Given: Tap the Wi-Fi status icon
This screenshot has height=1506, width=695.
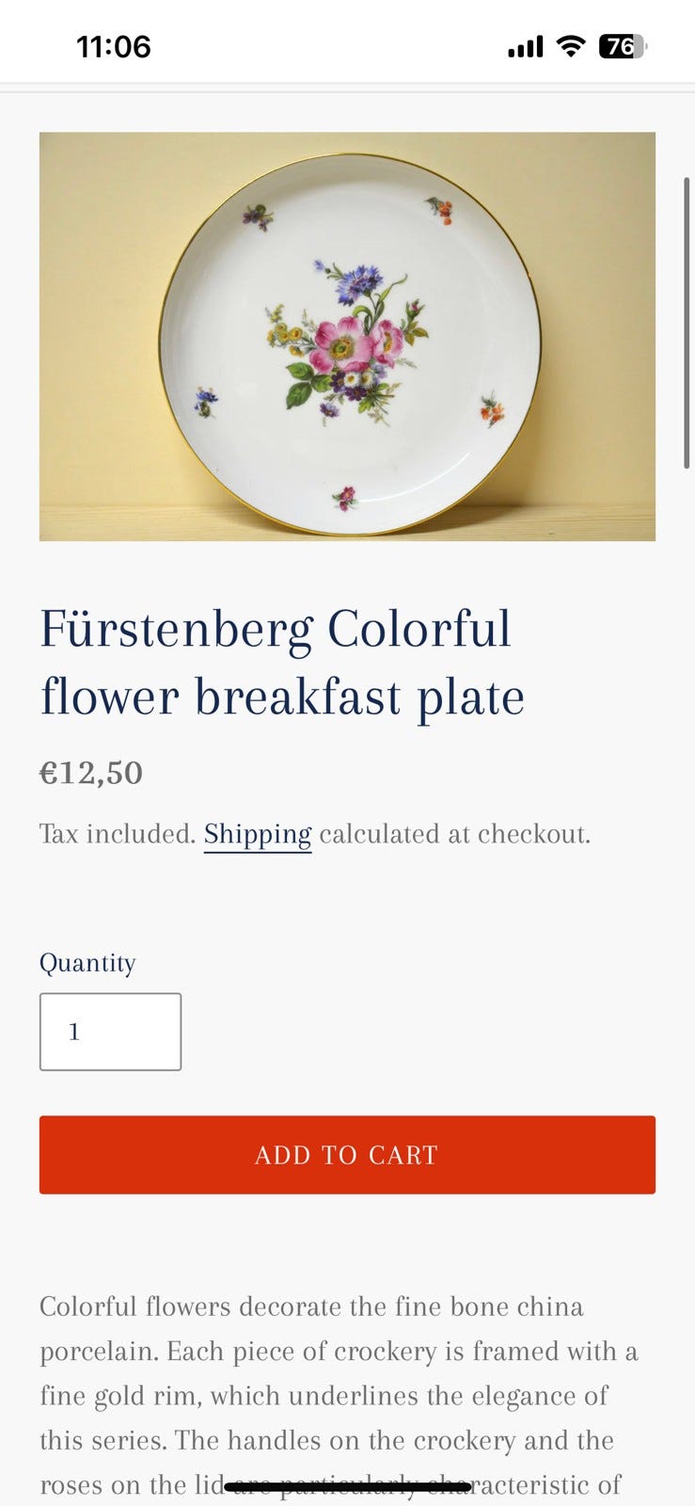Looking at the screenshot, I should [x=570, y=46].
